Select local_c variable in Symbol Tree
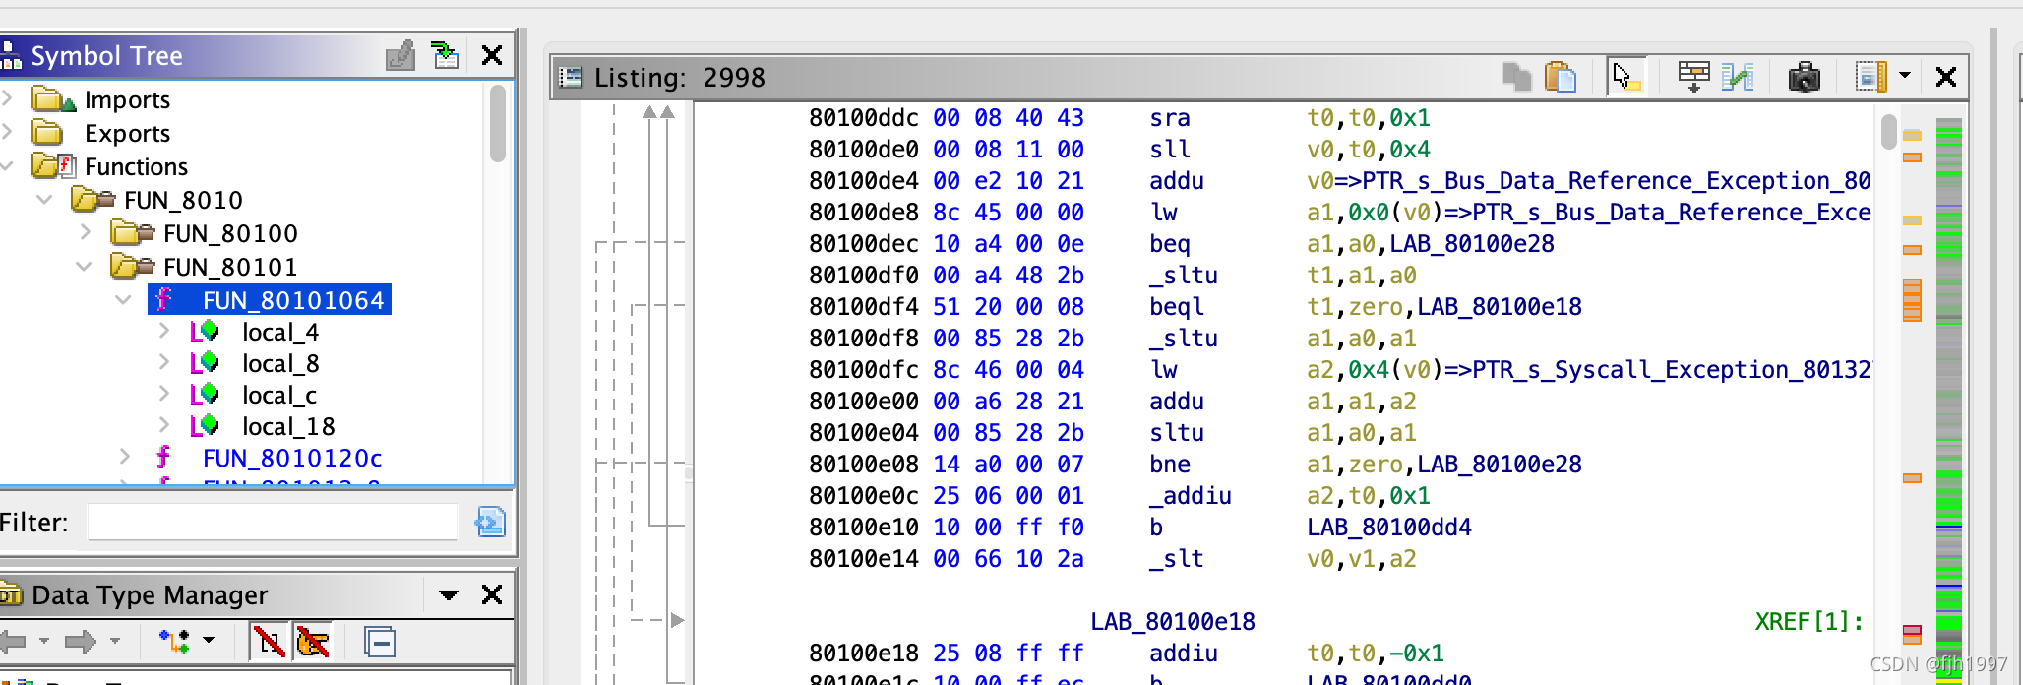Screen dimensions: 2023x685 [279, 395]
